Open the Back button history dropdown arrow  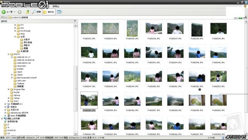click(x=15, y=12)
